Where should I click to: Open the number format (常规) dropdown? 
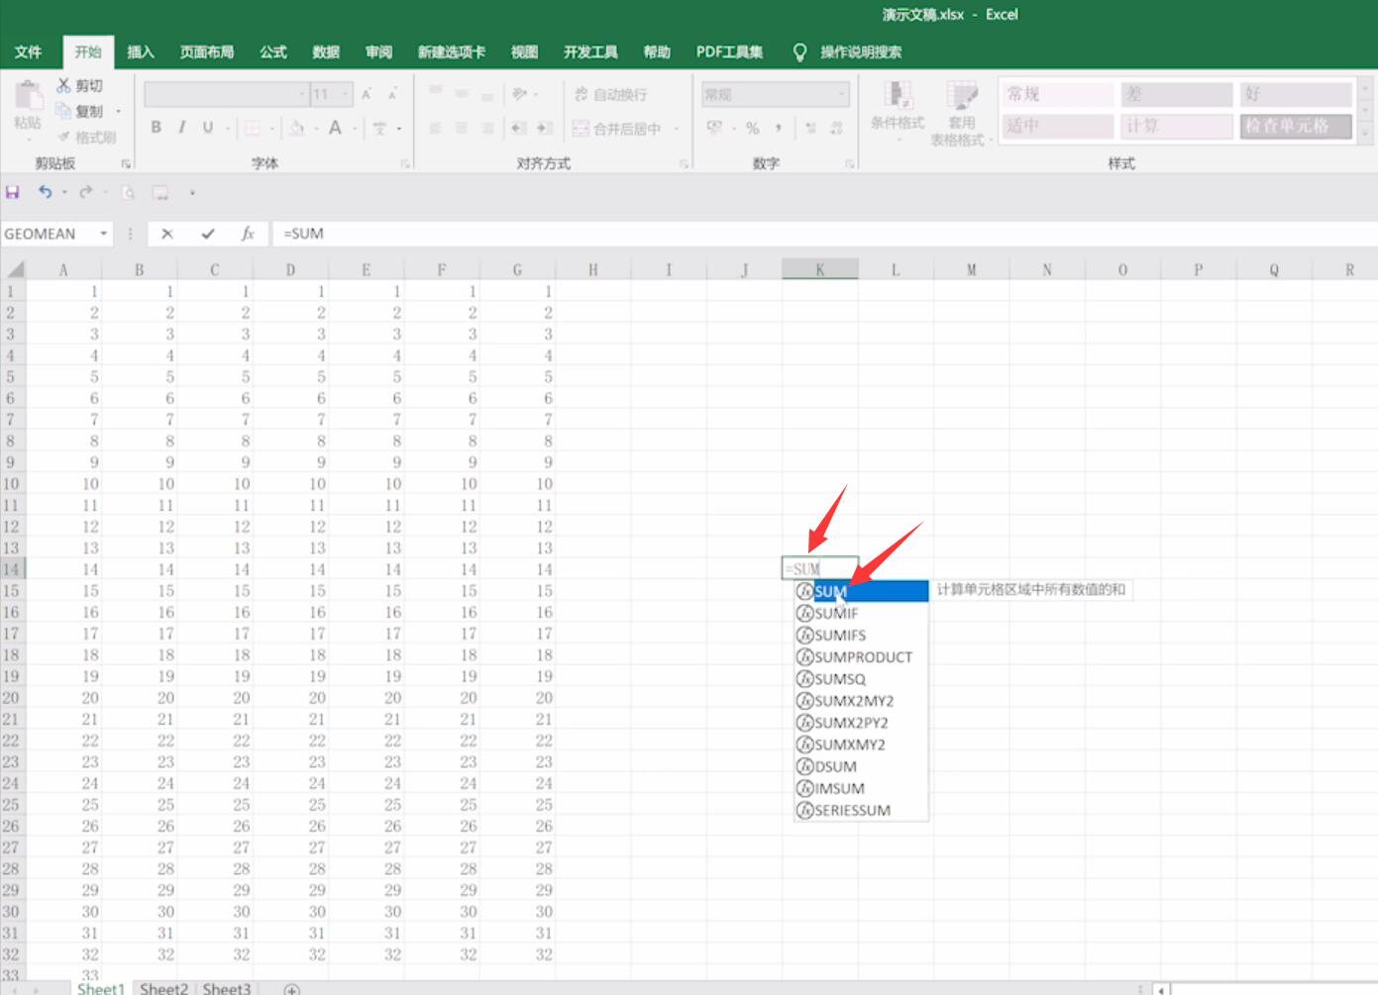pos(843,94)
